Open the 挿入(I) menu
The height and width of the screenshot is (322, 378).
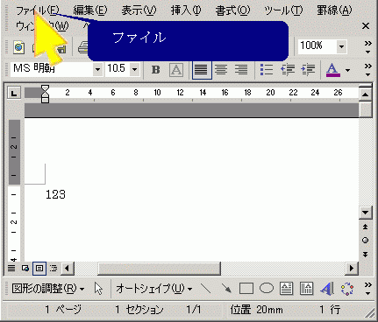(186, 10)
